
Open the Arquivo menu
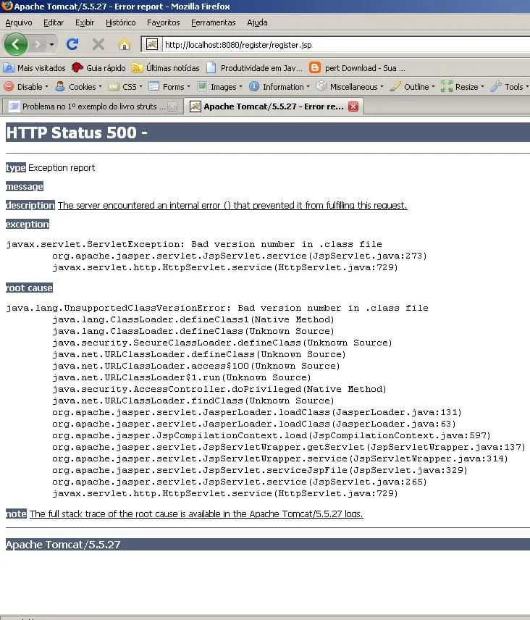point(19,22)
